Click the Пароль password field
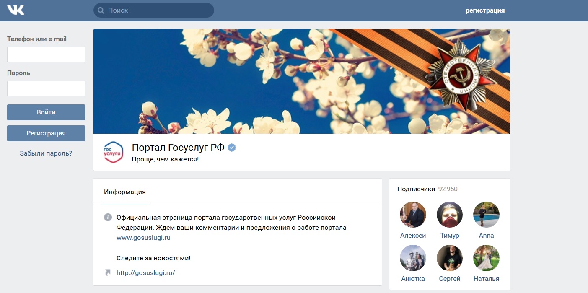Screen dimensions: 588x293 (46, 89)
